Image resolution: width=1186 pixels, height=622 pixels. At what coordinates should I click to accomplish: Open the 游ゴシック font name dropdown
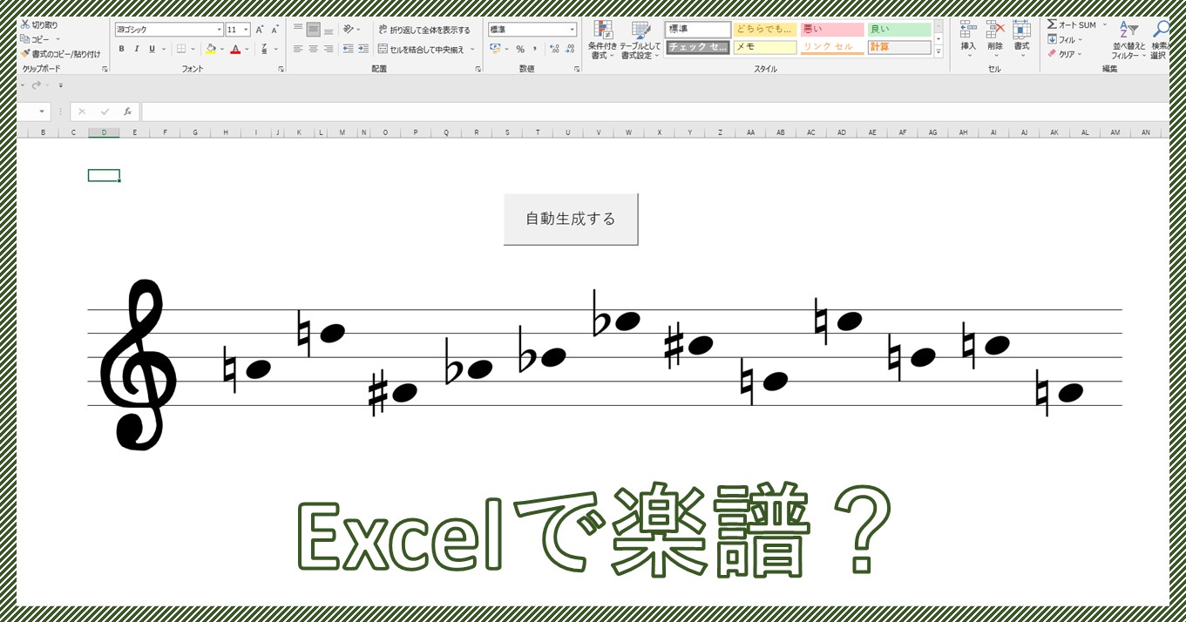(219, 30)
